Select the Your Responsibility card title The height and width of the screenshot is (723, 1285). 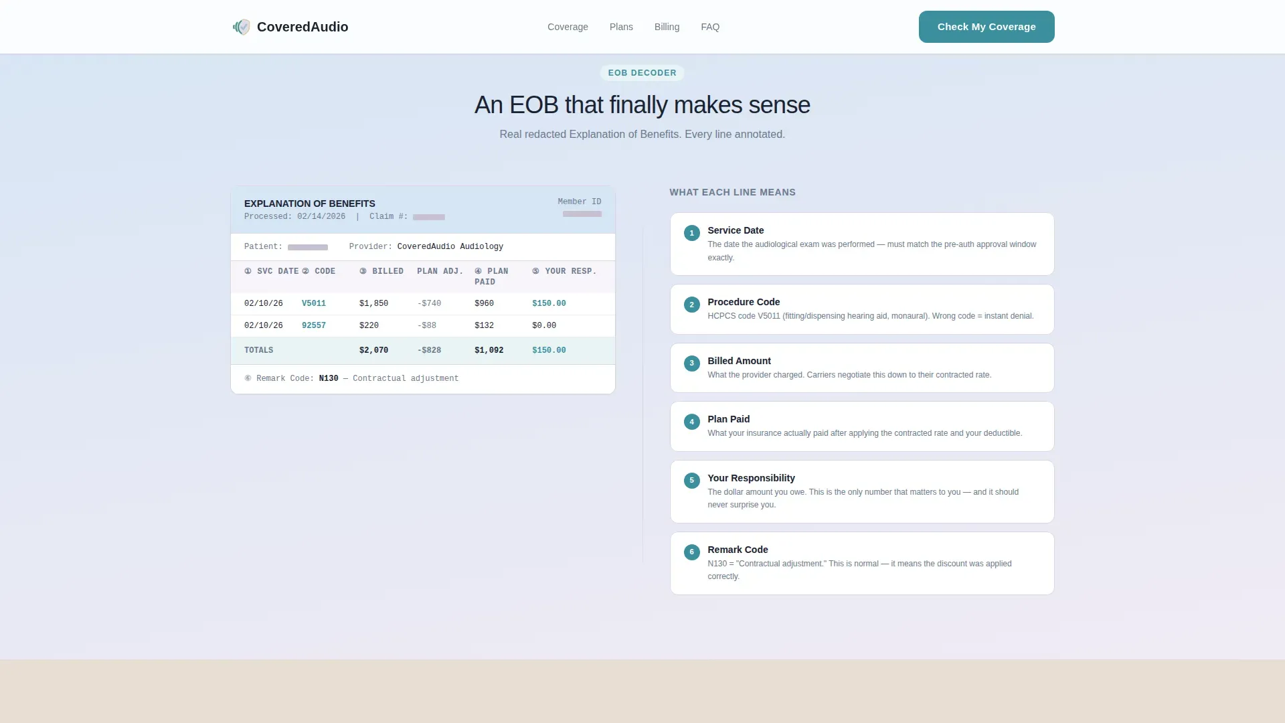point(751,478)
